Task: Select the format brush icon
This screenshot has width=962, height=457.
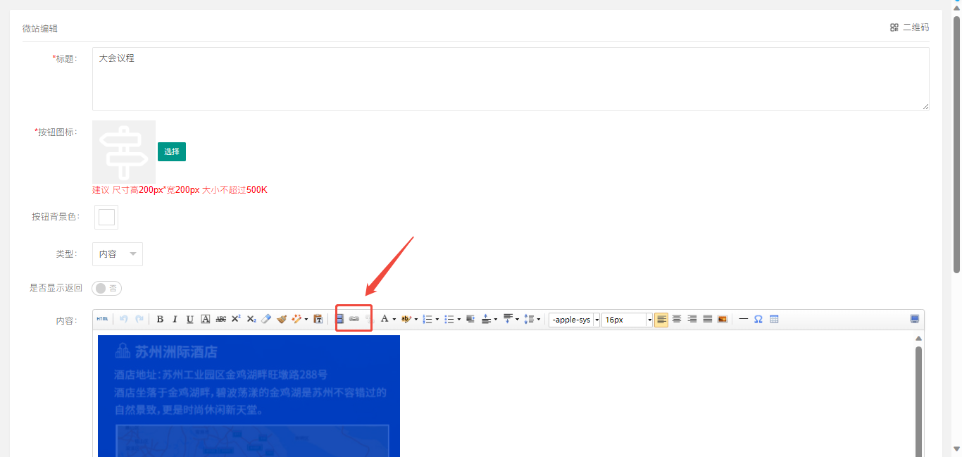Action: [x=282, y=320]
